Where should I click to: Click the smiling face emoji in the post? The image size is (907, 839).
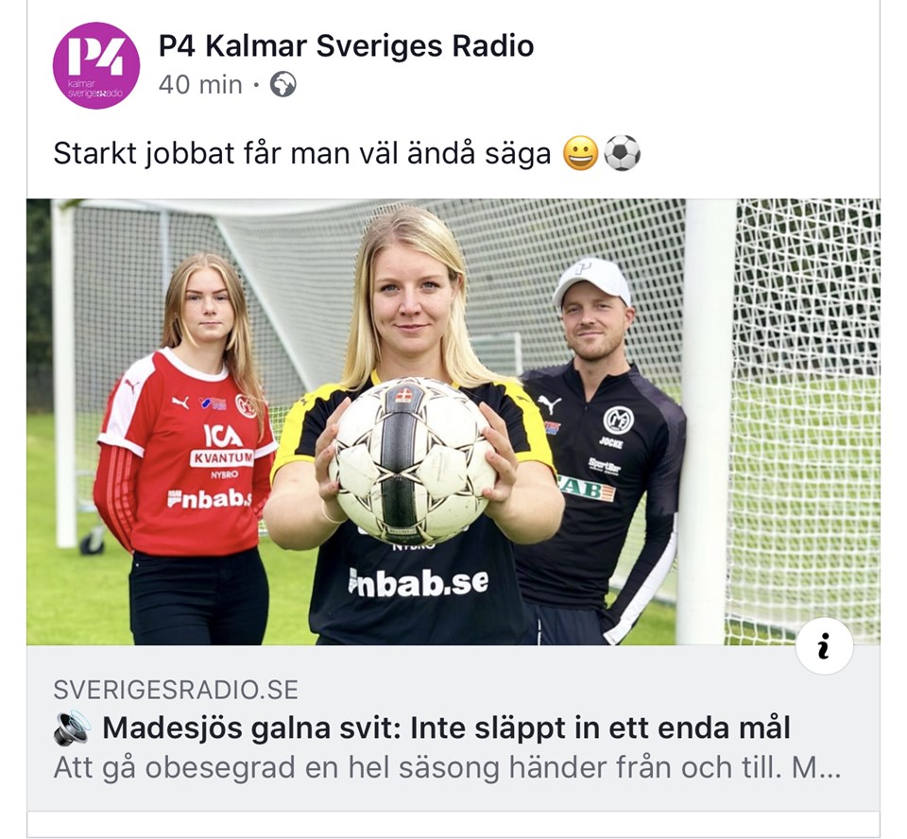(x=580, y=153)
